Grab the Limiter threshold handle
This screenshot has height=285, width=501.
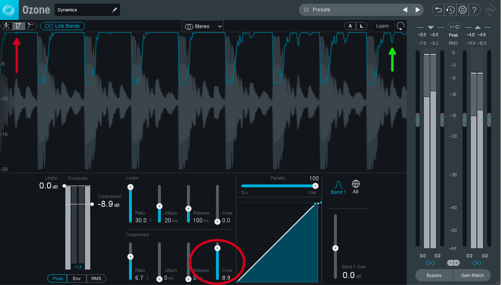64,186
